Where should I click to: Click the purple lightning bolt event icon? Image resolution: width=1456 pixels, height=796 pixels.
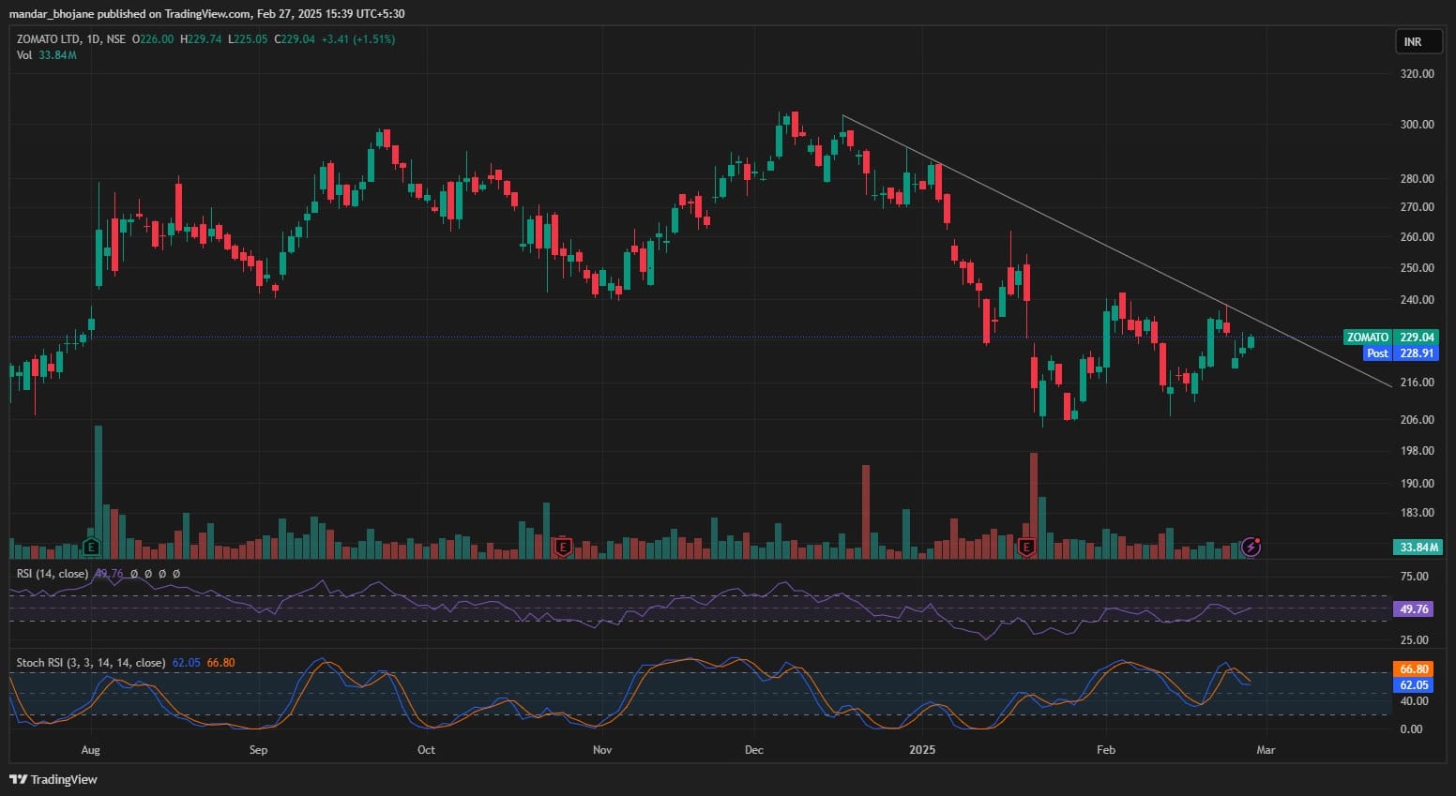coord(1251,547)
